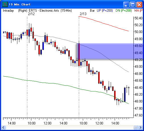Click the Bar chart type label
The width and height of the screenshot is (144, 131).
92,11
